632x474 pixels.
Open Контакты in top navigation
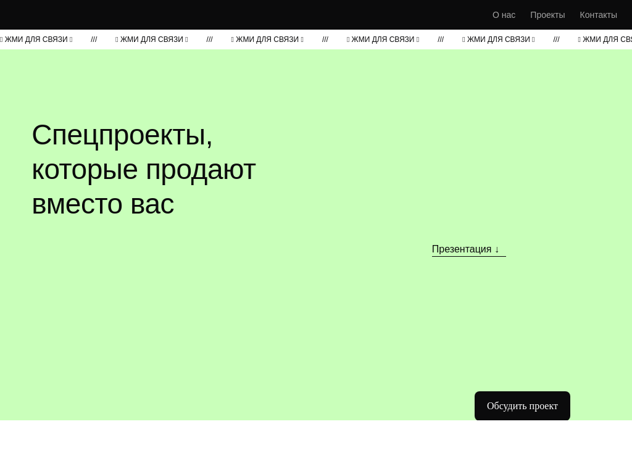598,15
